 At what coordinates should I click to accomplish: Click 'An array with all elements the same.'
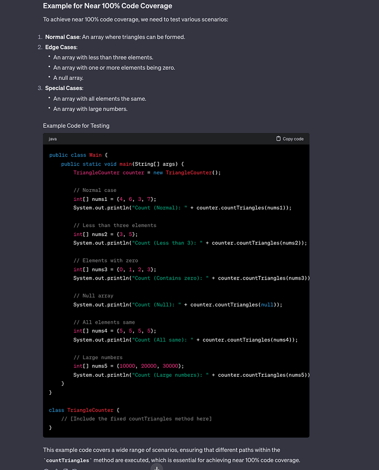(100, 99)
